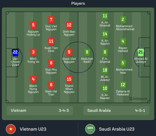
Task: Open the Saudi Arabia U23 team link
Action: coord(117,129)
